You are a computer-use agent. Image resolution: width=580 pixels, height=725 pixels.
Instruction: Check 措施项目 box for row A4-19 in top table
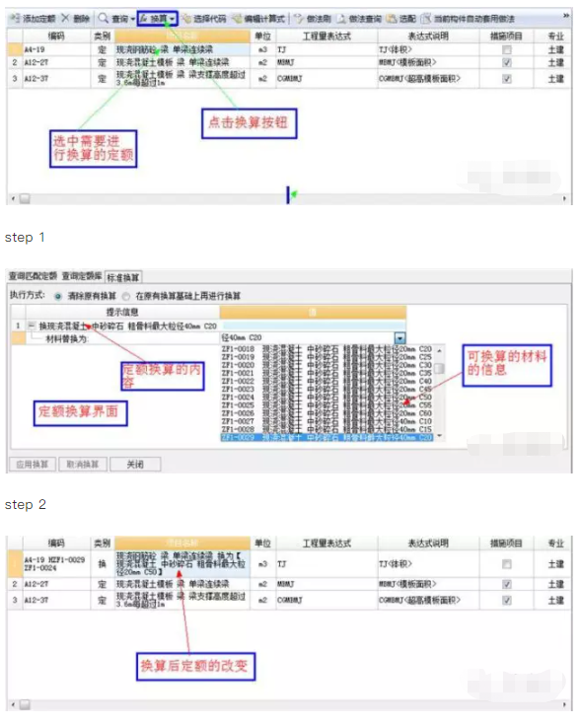(x=507, y=49)
